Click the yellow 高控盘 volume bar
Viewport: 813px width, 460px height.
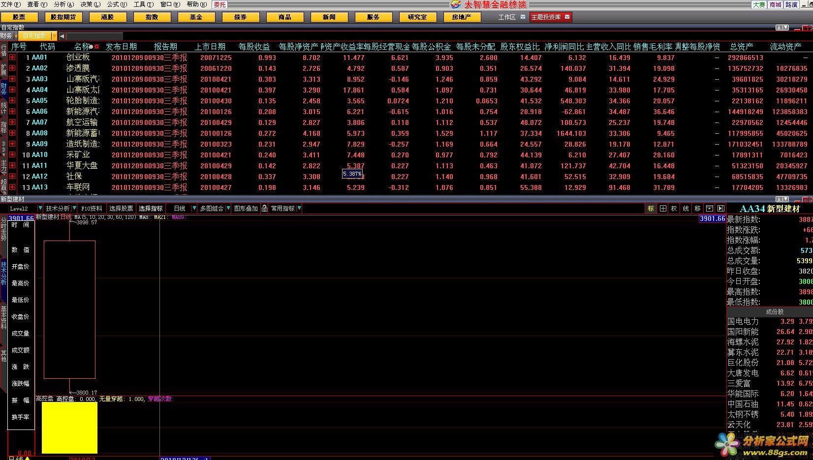69,428
